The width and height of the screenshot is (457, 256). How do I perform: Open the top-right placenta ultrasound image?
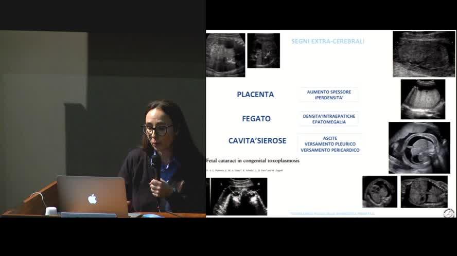tap(424, 54)
